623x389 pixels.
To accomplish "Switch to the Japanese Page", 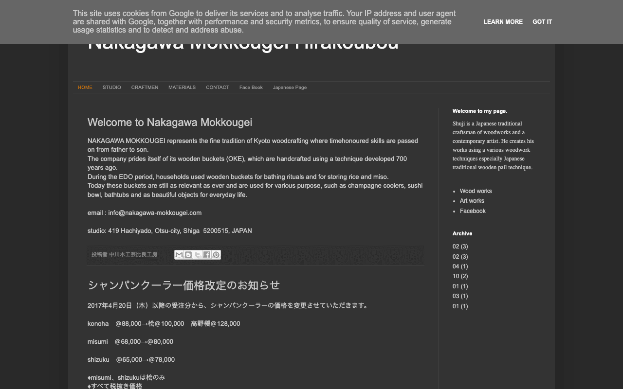I will tap(290, 88).
